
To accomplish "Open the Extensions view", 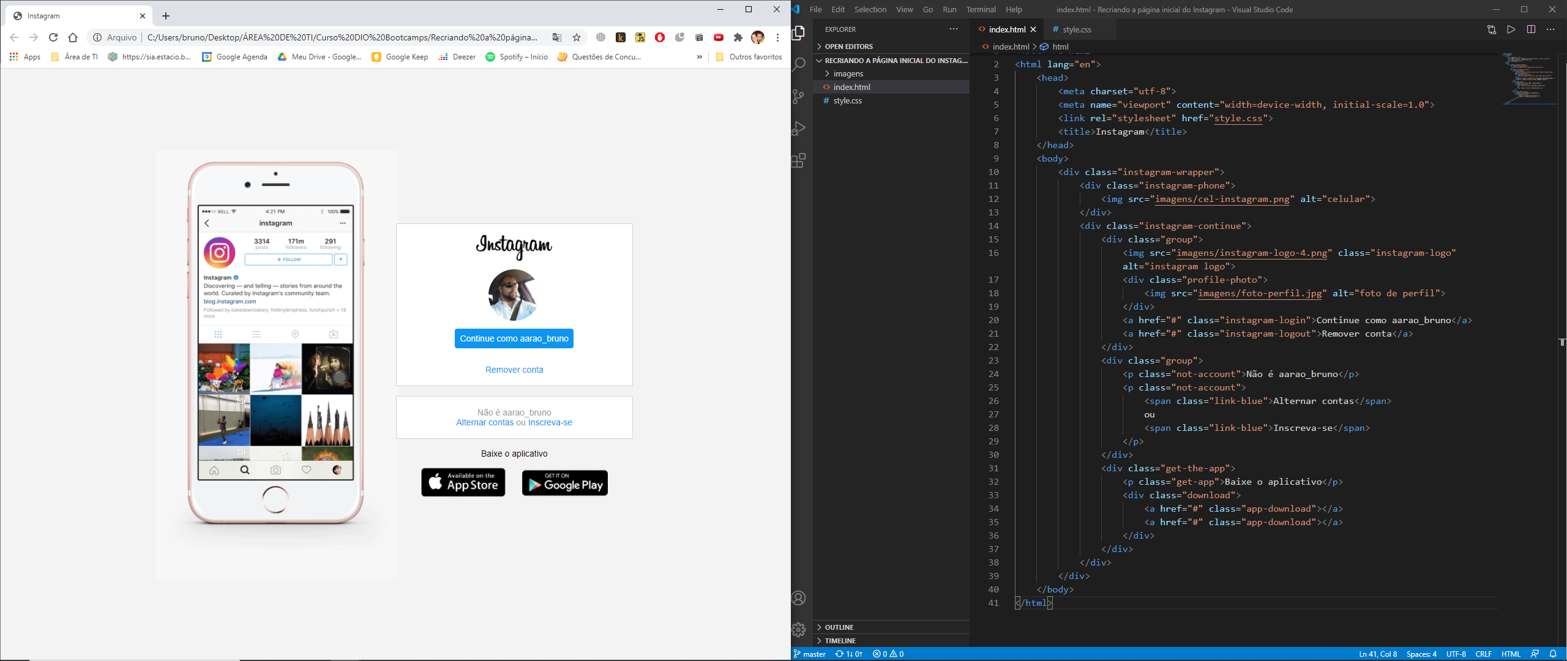I will tap(798, 160).
